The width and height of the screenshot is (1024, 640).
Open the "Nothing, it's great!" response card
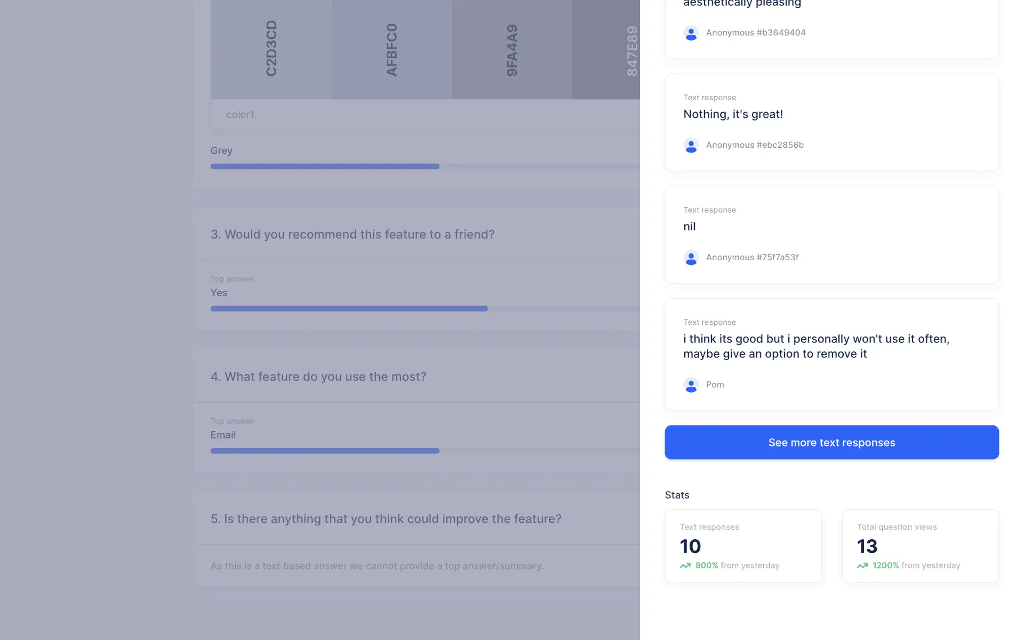(x=831, y=122)
